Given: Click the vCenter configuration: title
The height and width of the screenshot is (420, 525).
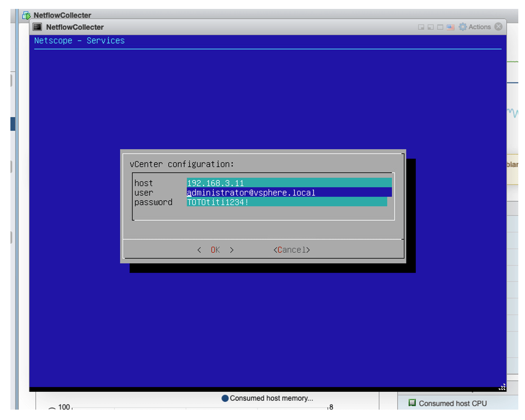Looking at the screenshot, I should click(x=182, y=164).
